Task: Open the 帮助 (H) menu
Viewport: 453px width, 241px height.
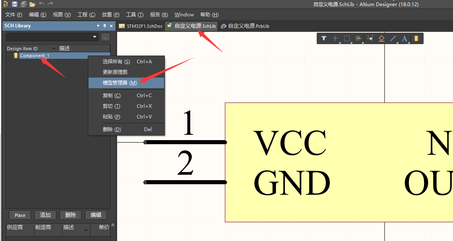Action: click(209, 14)
